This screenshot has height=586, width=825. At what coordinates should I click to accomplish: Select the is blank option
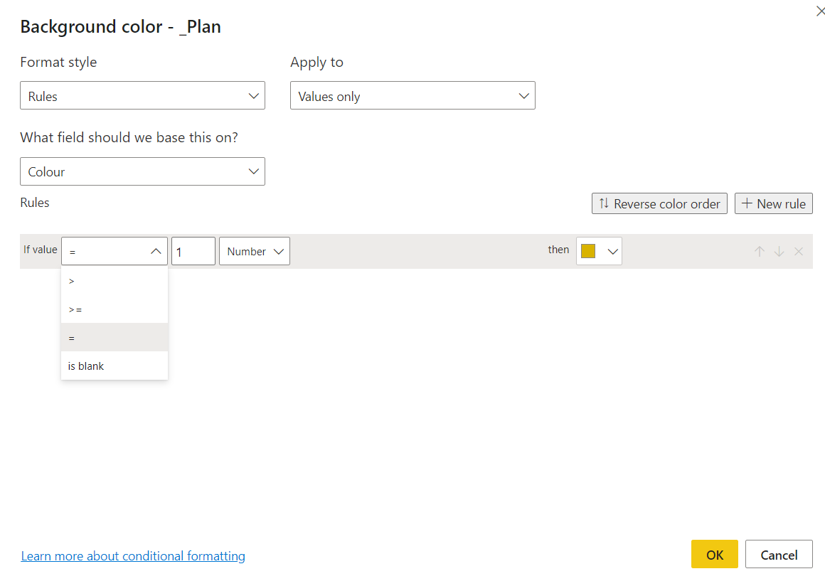[x=115, y=366]
